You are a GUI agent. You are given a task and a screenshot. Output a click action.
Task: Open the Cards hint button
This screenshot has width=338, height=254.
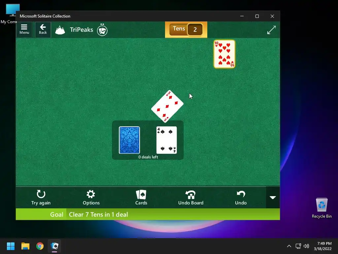pos(141,197)
